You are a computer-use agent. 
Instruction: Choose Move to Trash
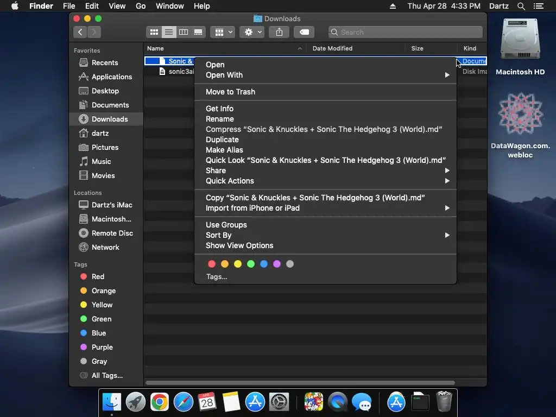[x=326, y=92]
